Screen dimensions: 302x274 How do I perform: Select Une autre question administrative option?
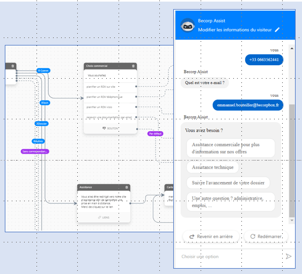pos(231,202)
